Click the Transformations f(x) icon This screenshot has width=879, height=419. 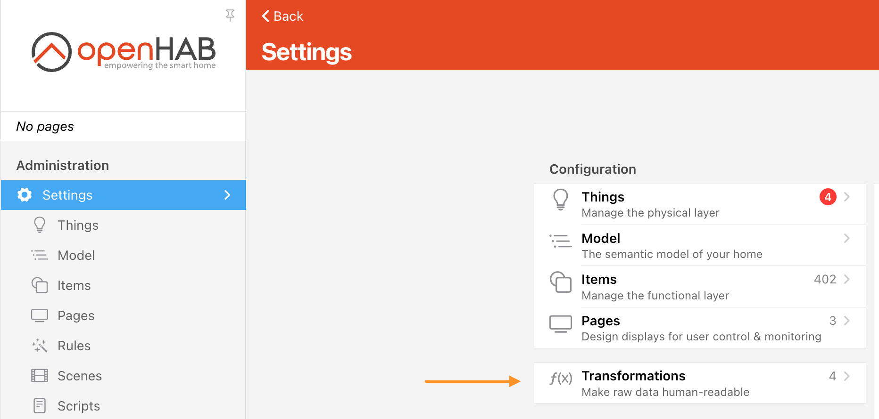pyautogui.click(x=561, y=378)
